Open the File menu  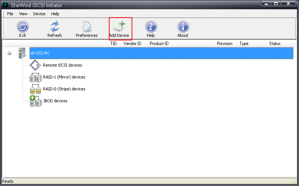(10, 14)
